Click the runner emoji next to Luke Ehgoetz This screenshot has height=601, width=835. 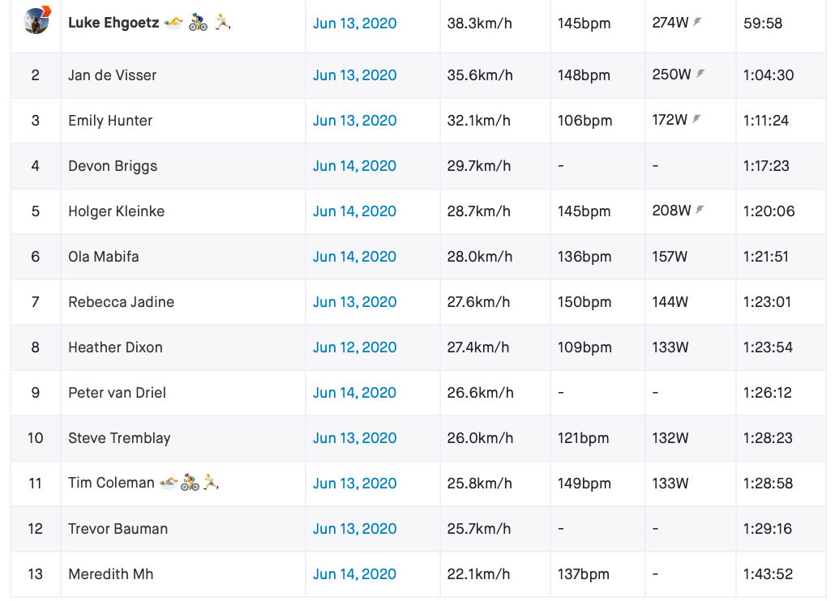coord(223,22)
